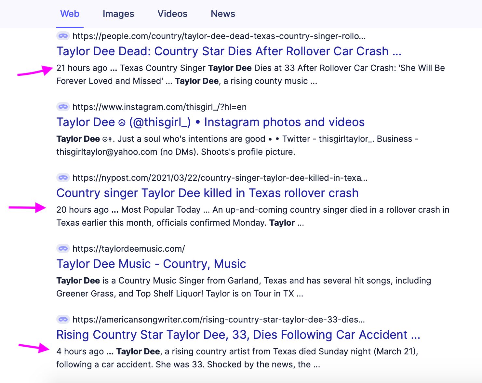Click the '4 hours ago' snippet text
This screenshot has width=482, height=383.
pos(80,351)
